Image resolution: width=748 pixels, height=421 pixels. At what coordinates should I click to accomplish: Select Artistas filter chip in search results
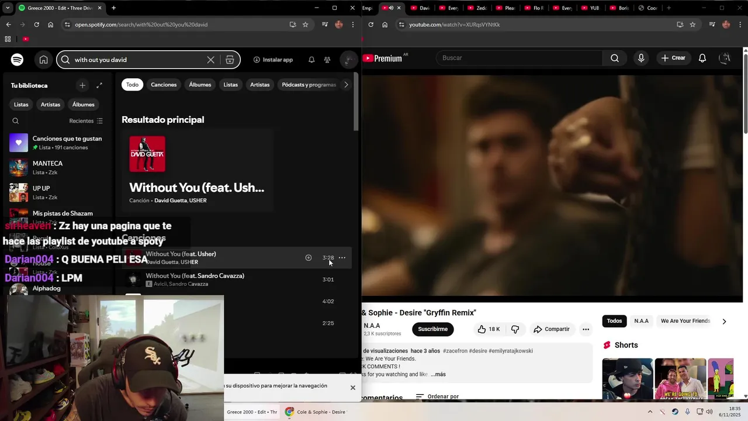(260, 85)
